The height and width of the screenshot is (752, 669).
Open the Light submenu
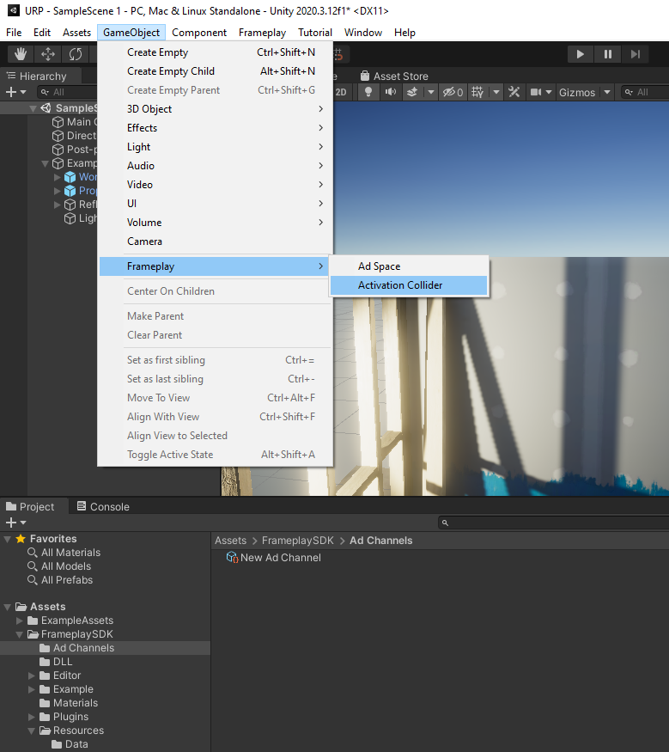pos(216,147)
